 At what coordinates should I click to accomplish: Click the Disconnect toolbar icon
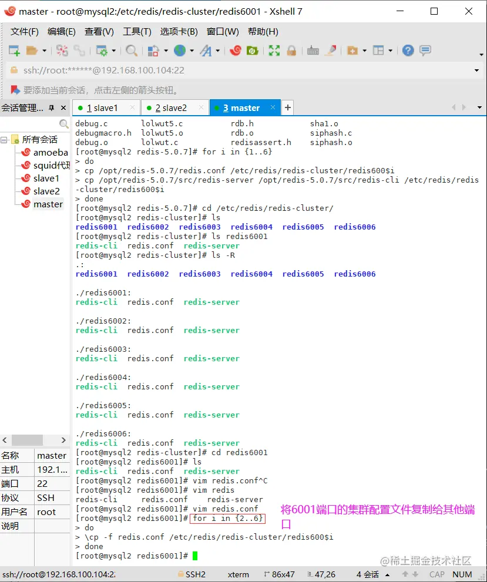pos(62,51)
